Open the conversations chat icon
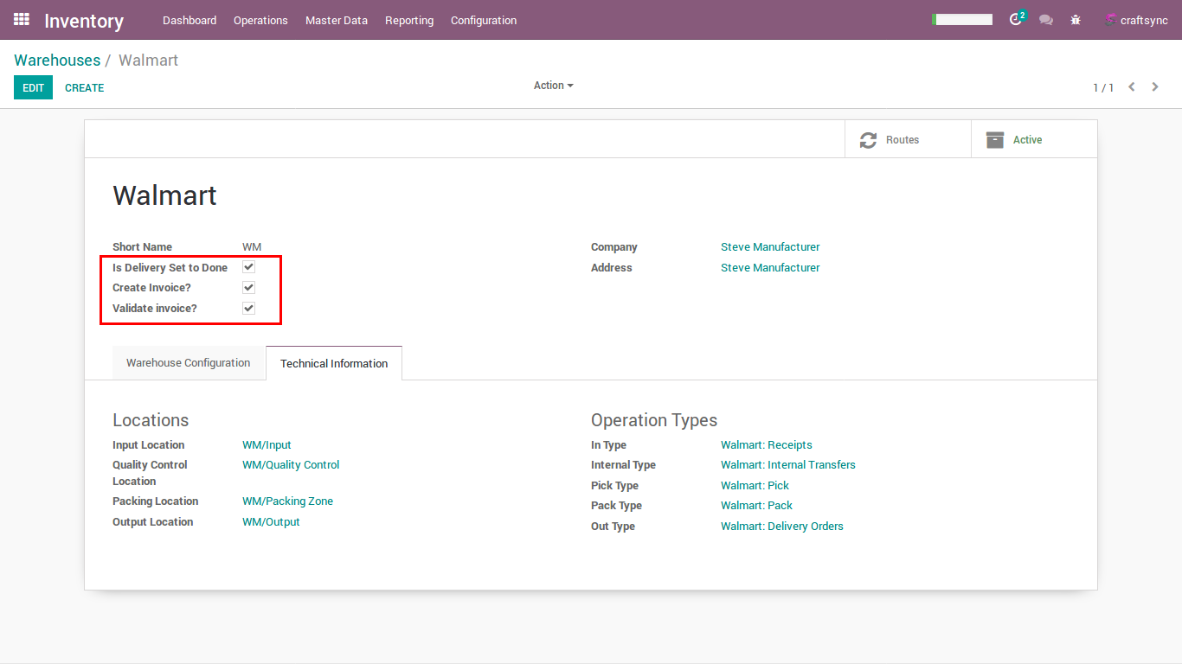The image size is (1182, 664). tap(1046, 20)
